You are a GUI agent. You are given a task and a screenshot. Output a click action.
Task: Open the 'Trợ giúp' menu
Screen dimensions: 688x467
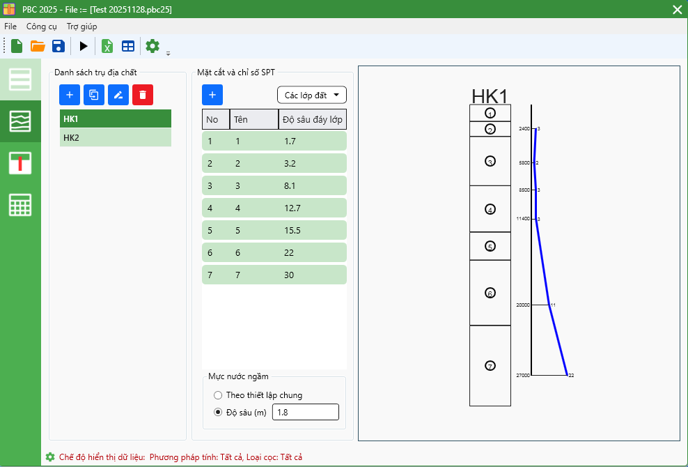click(x=81, y=26)
